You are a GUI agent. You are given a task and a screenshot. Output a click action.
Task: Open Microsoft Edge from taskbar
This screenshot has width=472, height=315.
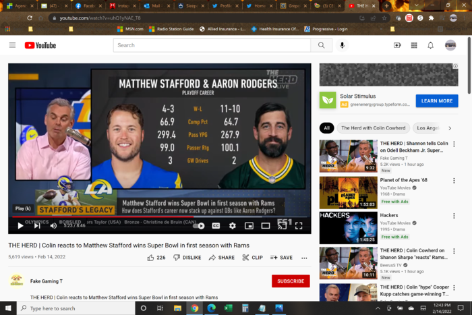tap(211, 308)
